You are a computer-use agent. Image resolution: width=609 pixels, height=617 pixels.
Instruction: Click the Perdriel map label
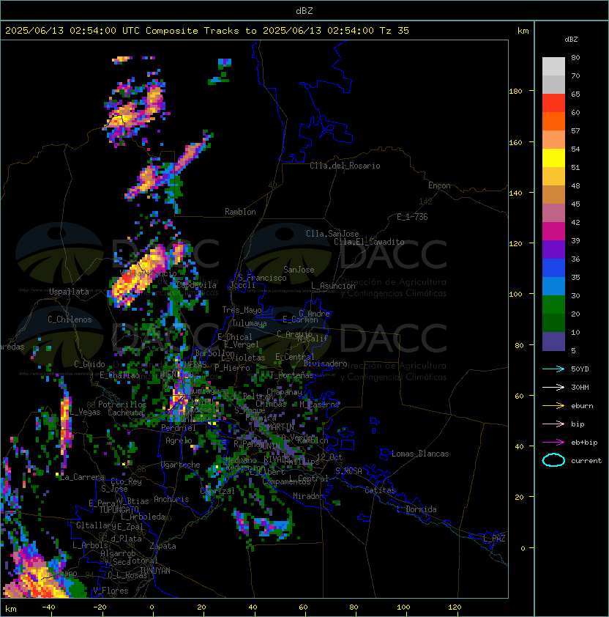(x=178, y=428)
